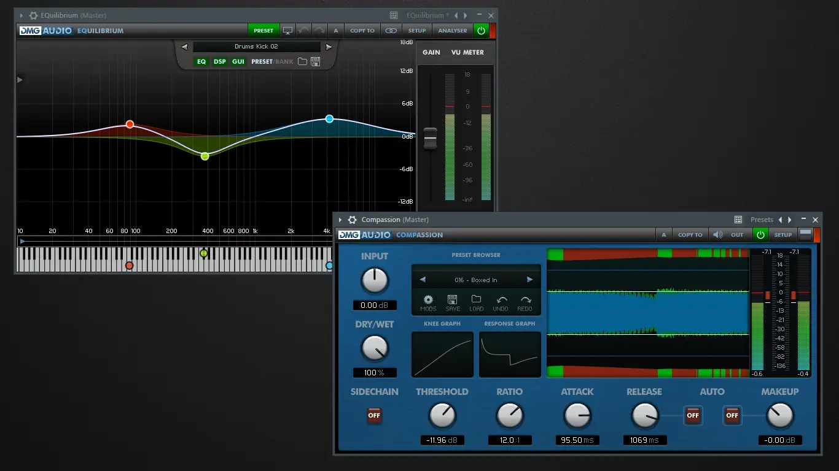
Task: Click the KNEE GRAPH display
Action: (442, 354)
